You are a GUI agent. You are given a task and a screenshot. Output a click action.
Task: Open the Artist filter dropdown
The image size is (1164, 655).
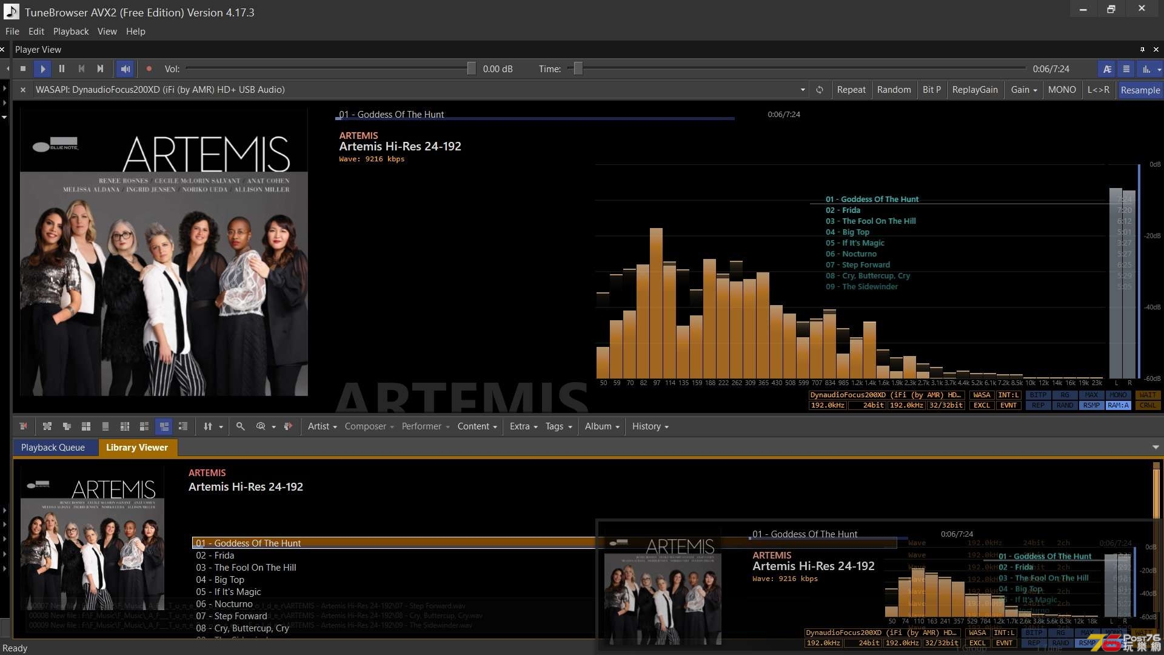(x=322, y=426)
